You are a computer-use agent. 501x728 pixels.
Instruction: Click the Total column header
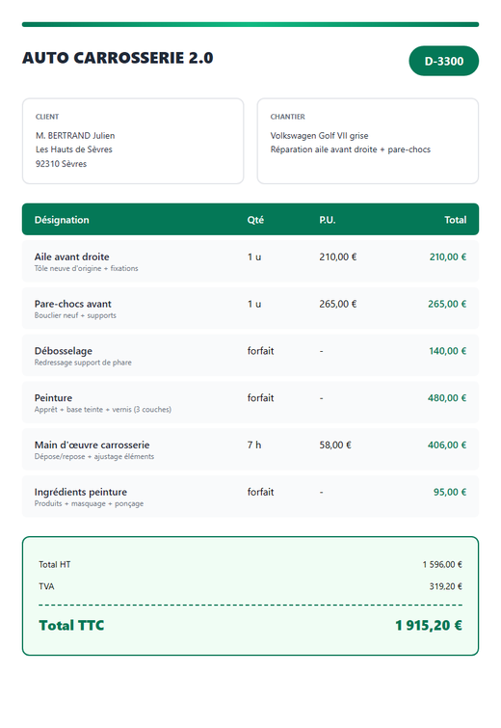coord(455,220)
